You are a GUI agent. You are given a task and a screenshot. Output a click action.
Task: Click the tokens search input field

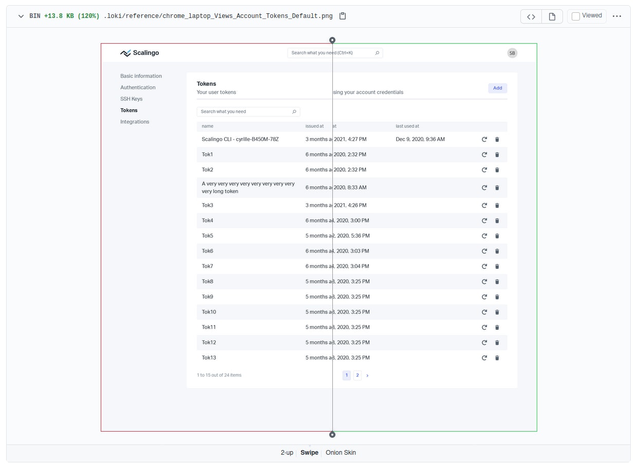[x=241, y=111]
